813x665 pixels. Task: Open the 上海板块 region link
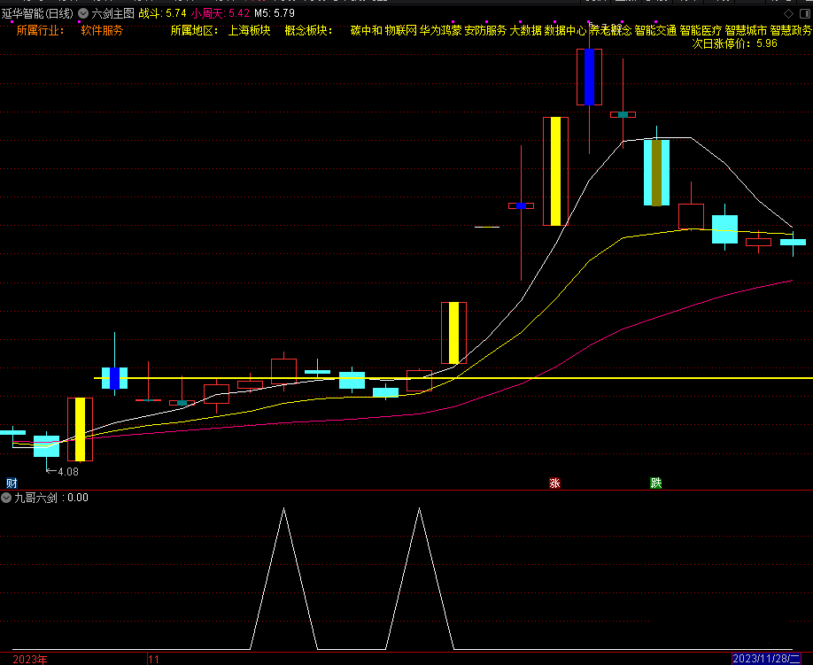click(x=249, y=30)
